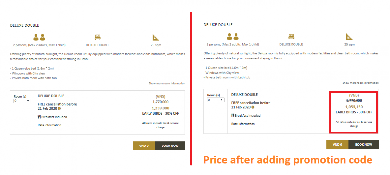Click the info icon beside 21 Feb 2020 in right panel

click(x=253, y=107)
